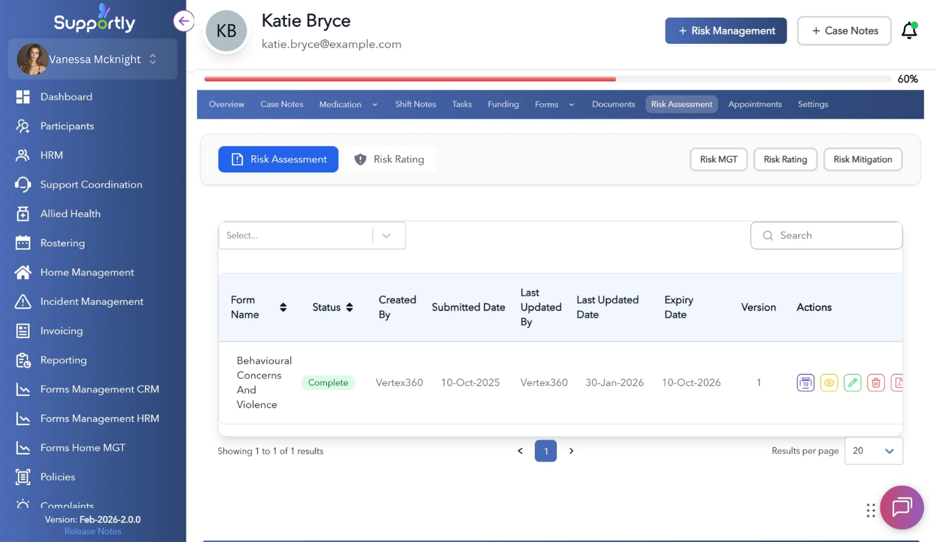
Task: Sort the table by Form Name
Action: (283, 307)
